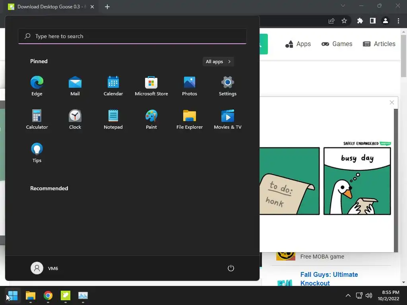Launch Notepad from pinned apps
The height and width of the screenshot is (305, 407).
(x=113, y=119)
